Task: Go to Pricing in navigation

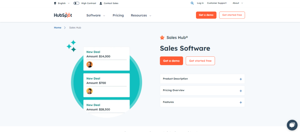Action: (x=118, y=15)
